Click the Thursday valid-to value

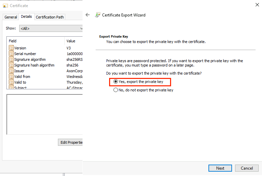[74, 82]
